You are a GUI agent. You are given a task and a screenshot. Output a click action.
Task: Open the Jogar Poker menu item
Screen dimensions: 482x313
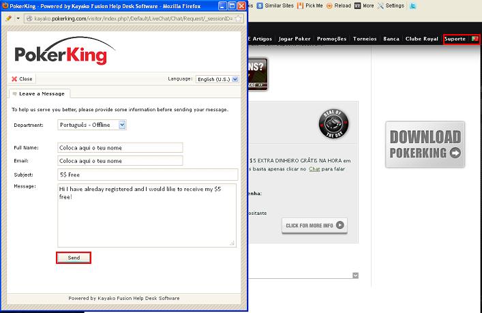295,39
